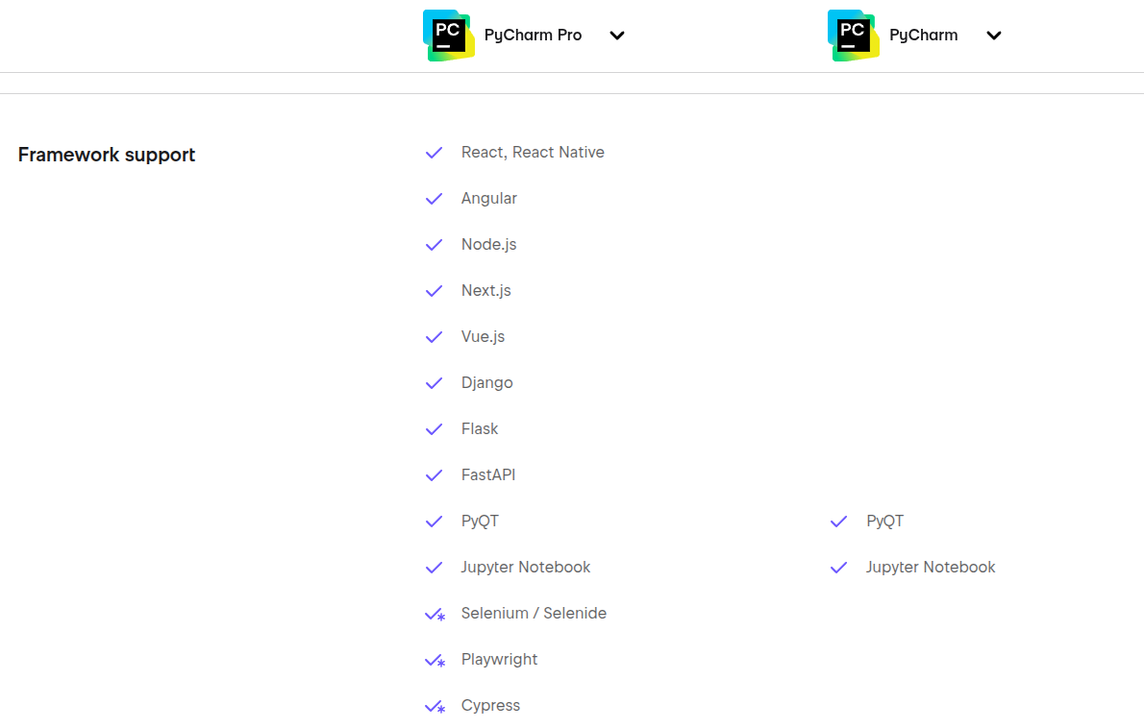Click the checkmark next to Node.js
1144x728 pixels.
(435, 245)
